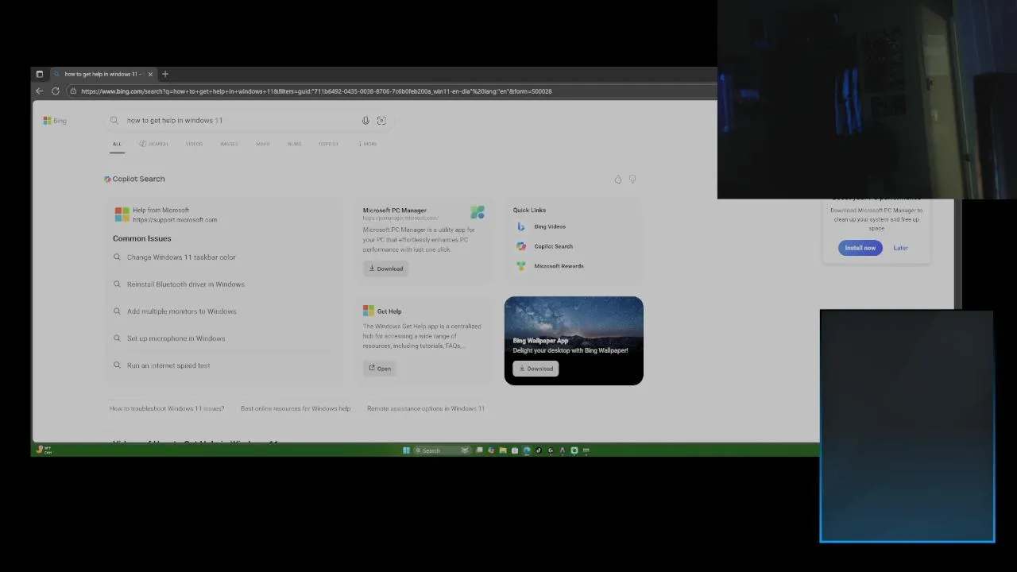Dismiss PC Manager popup with Later

point(900,248)
